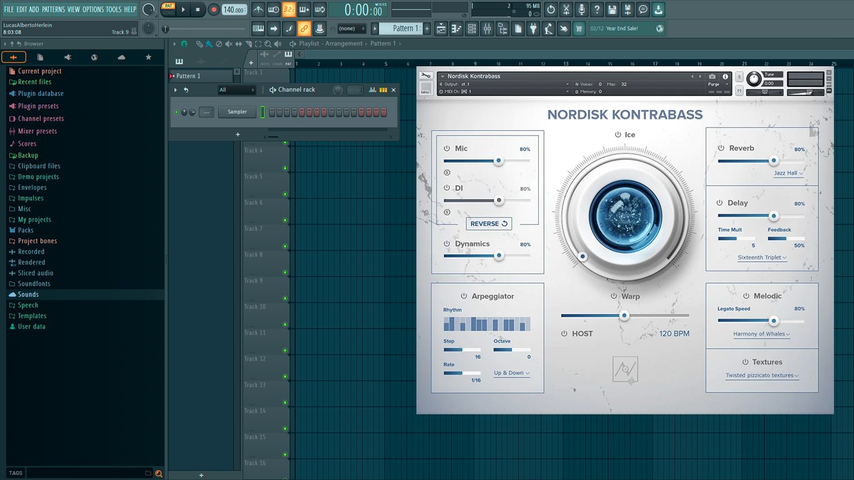Toggle the Ice power switch
854x480 pixels.
(x=618, y=135)
